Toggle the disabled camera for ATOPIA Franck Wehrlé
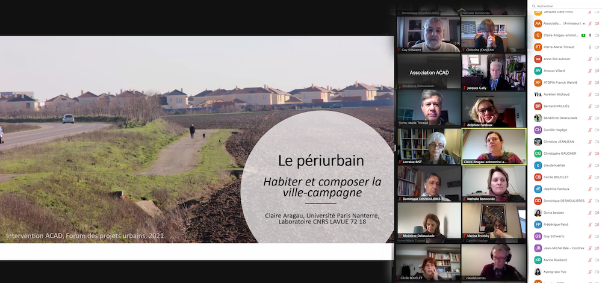 click(x=597, y=82)
